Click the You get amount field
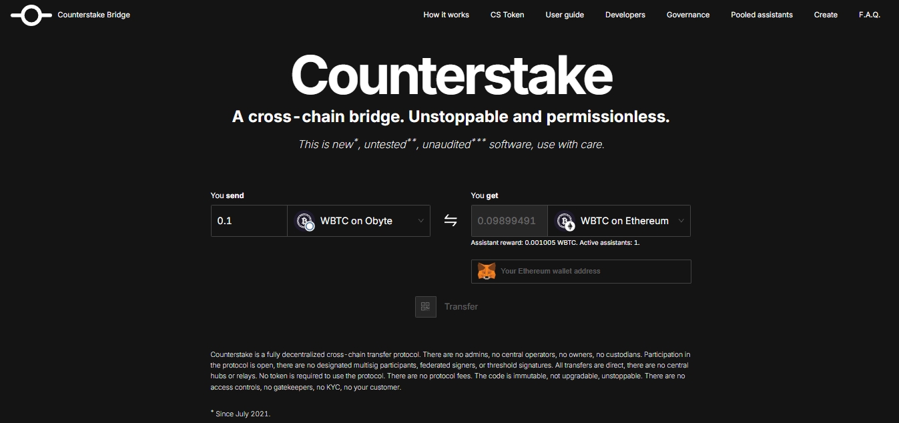Viewport: 899px width, 423px height. click(509, 221)
